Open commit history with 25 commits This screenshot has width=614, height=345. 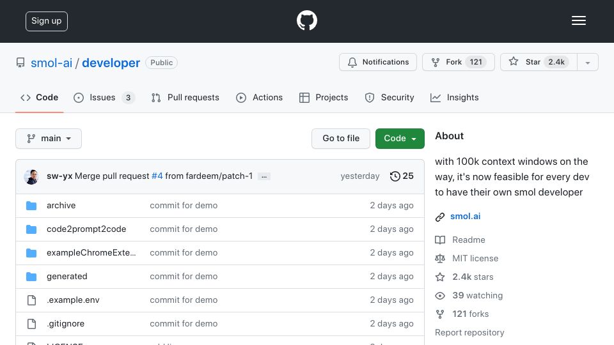click(x=402, y=176)
